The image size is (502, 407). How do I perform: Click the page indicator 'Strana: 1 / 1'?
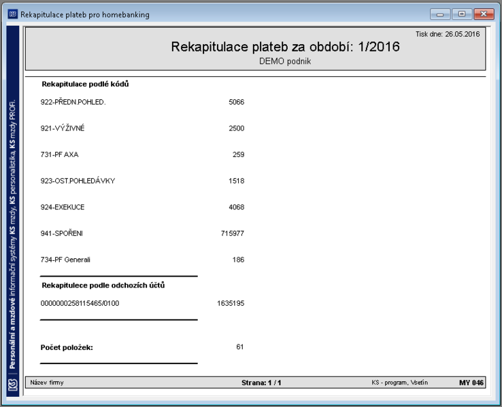pos(261,383)
